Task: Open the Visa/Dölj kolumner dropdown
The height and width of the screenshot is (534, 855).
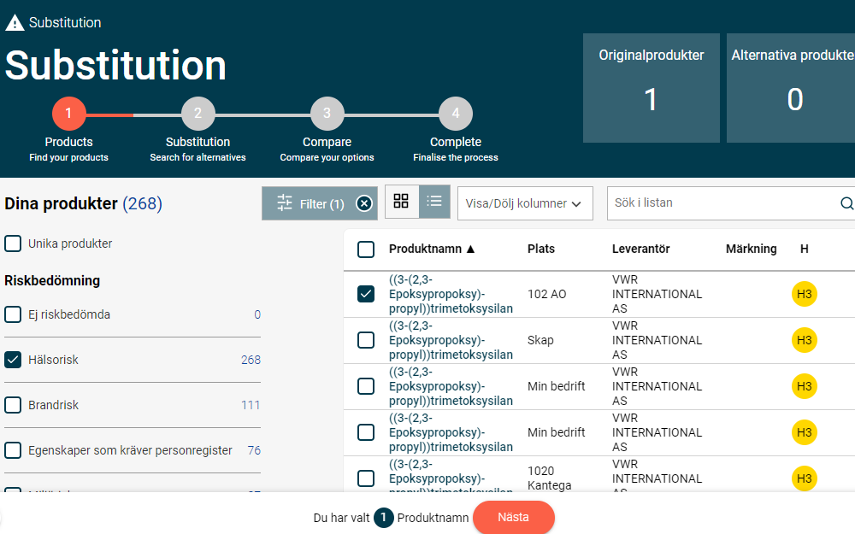Action: pyautogui.click(x=525, y=203)
